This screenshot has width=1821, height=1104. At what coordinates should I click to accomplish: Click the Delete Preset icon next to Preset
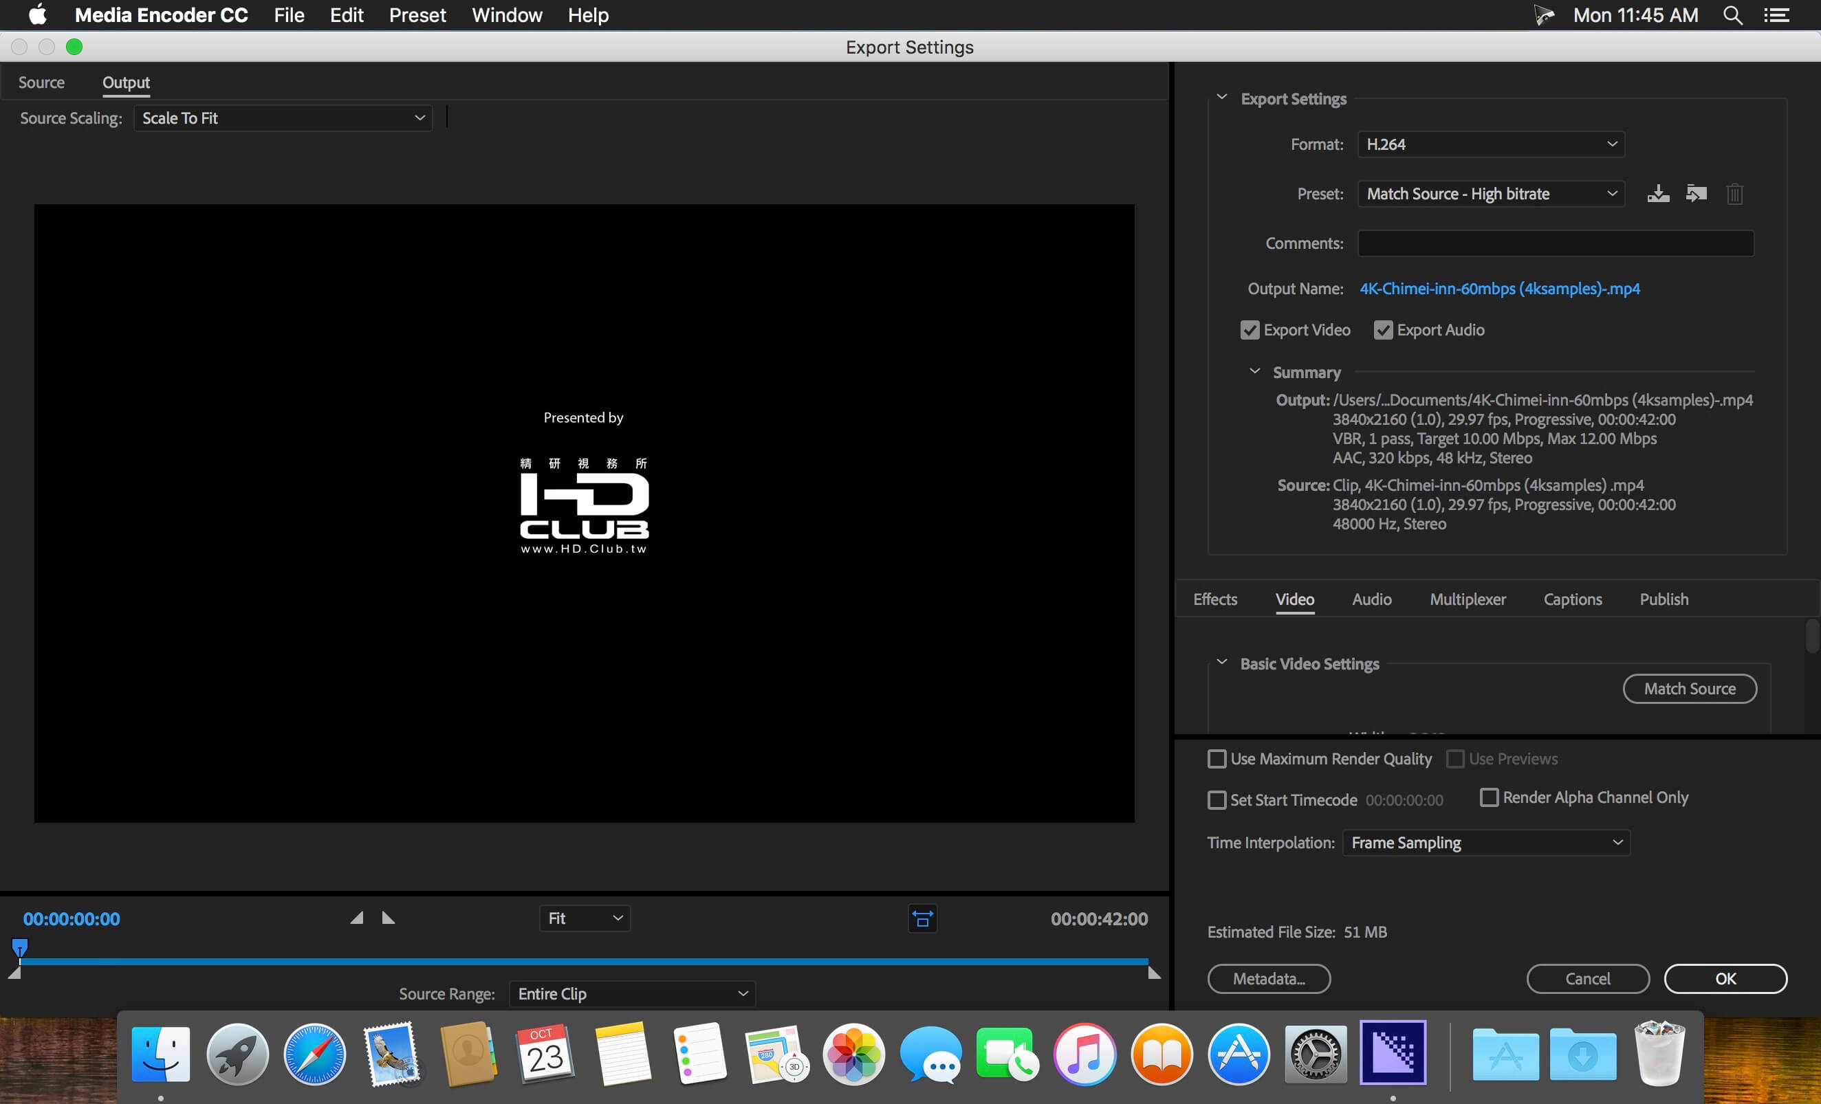[x=1734, y=194]
